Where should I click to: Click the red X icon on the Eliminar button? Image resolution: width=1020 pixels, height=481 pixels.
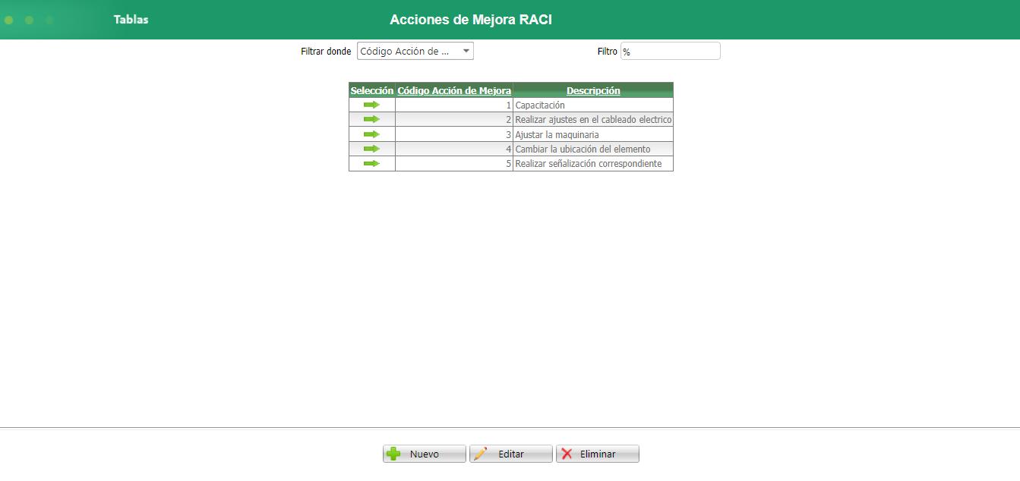pos(567,453)
